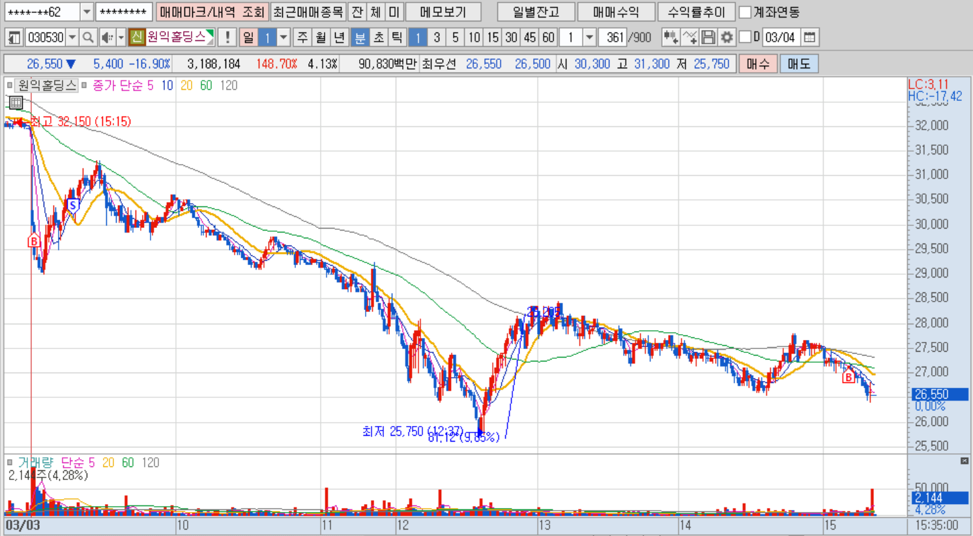Open the account number dropdown arrow
This screenshot has width=973, height=536.
coord(87,12)
